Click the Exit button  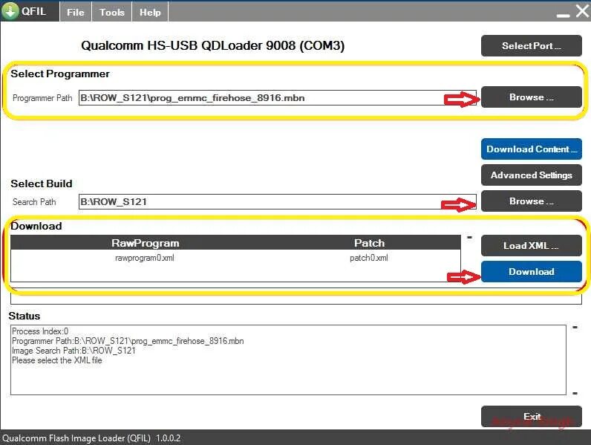tap(531, 416)
